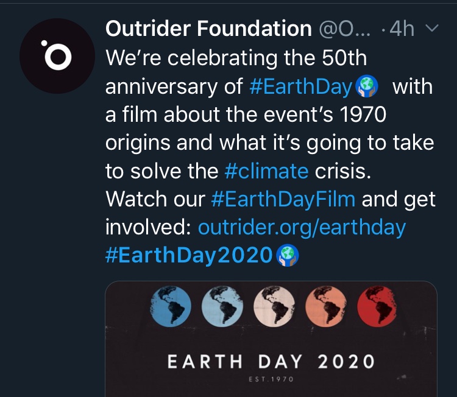Click the EST. 1970 caption in the image
The height and width of the screenshot is (397, 457).
(271, 379)
